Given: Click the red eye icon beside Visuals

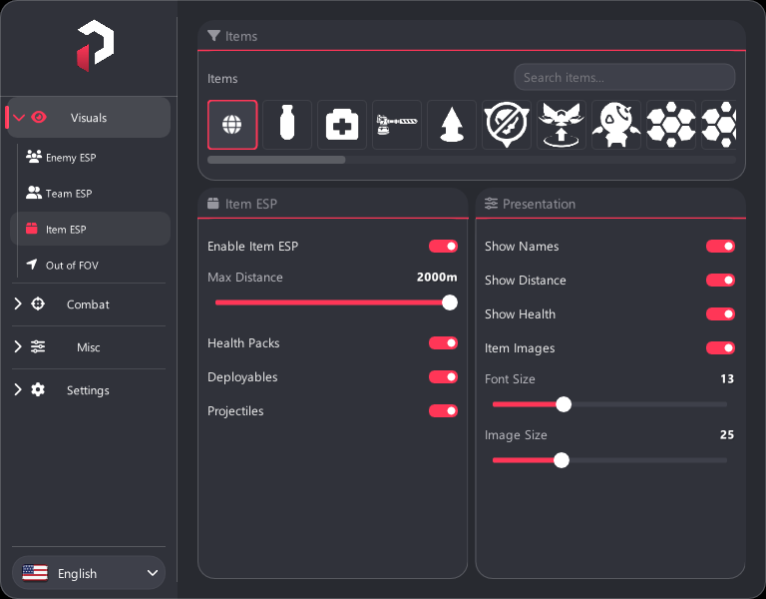Looking at the screenshot, I should 39,118.
